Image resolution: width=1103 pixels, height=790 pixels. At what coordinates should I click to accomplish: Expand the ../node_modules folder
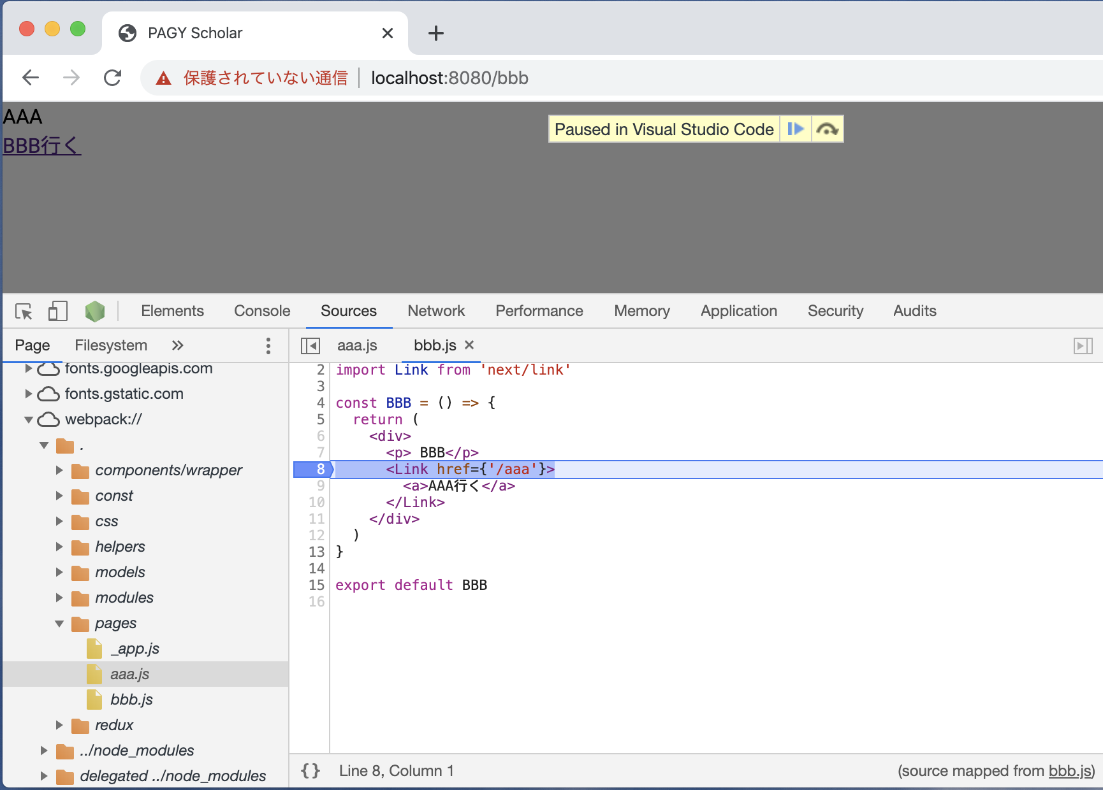(44, 750)
